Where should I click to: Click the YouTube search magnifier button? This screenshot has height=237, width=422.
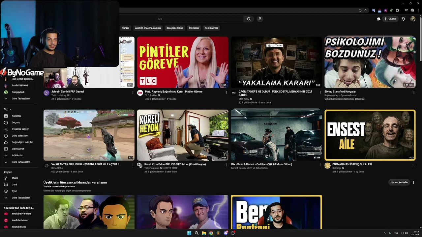tap(249, 19)
